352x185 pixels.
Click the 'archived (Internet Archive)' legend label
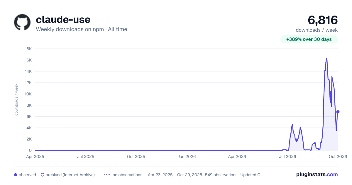coord(70,175)
